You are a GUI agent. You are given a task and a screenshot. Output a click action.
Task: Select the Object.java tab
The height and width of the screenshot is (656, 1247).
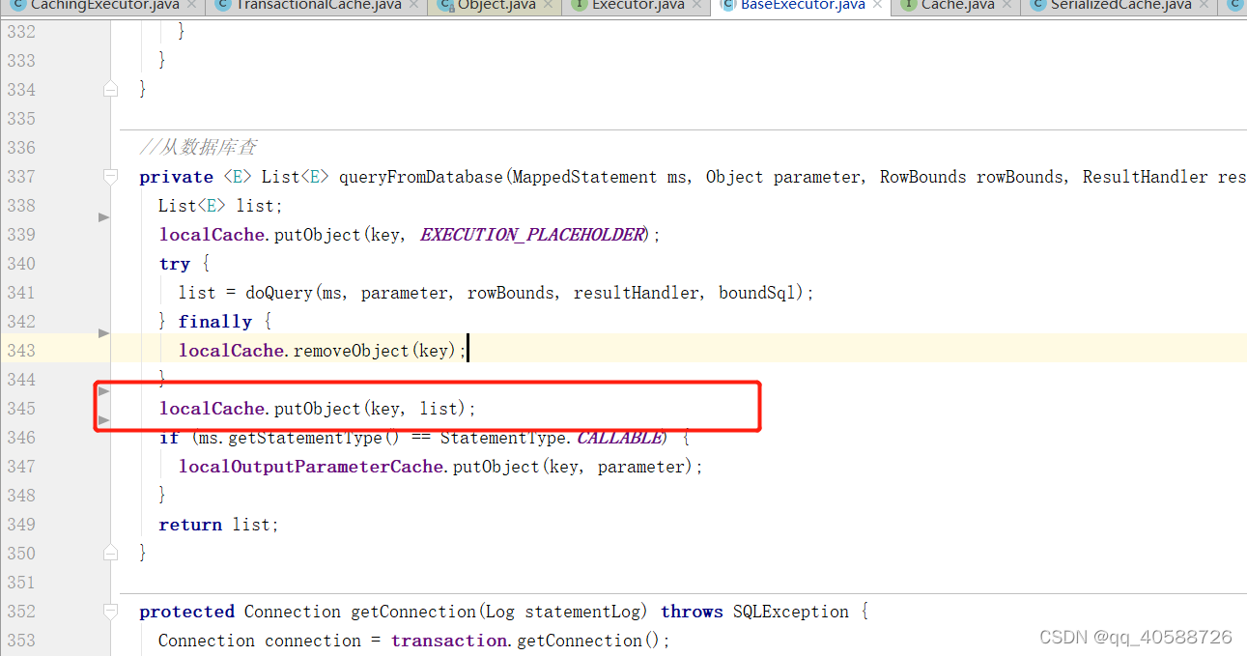[x=496, y=5]
